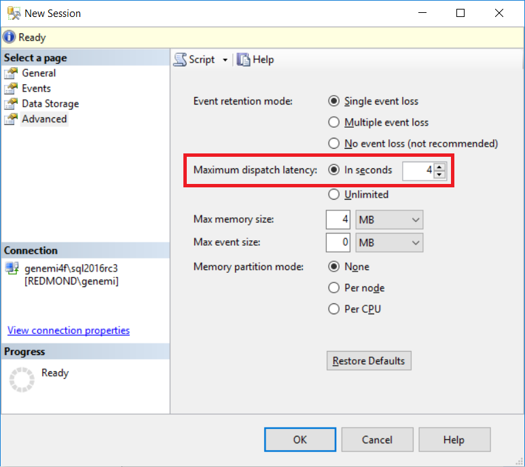Open the Max event size unit dropdown

coord(389,242)
